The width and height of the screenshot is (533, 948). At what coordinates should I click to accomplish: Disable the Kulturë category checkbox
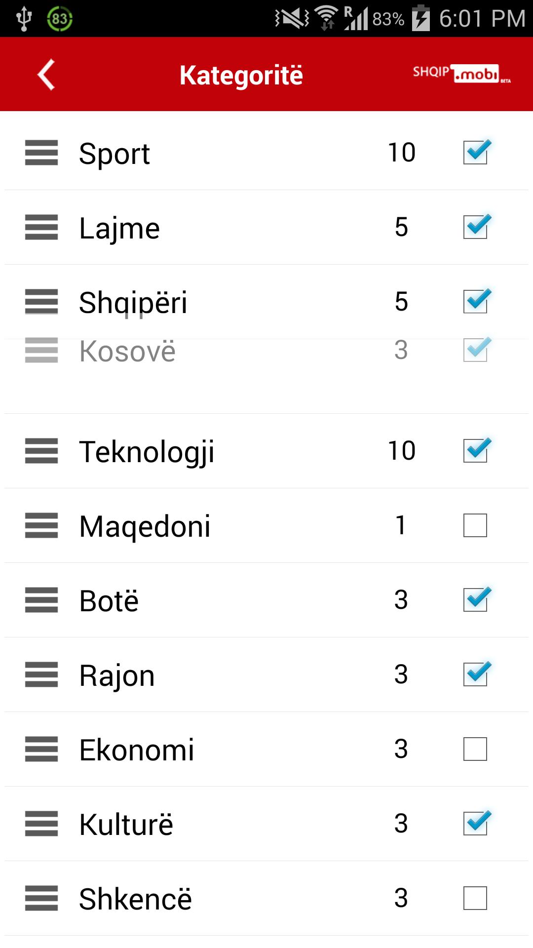475,824
